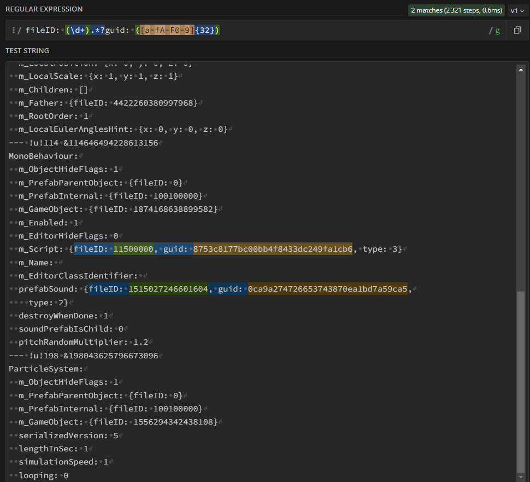Click the REGULAR EXPRESSION section label
Image resolution: width=530 pixels, height=482 pixels.
pyautogui.click(x=44, y=9)
